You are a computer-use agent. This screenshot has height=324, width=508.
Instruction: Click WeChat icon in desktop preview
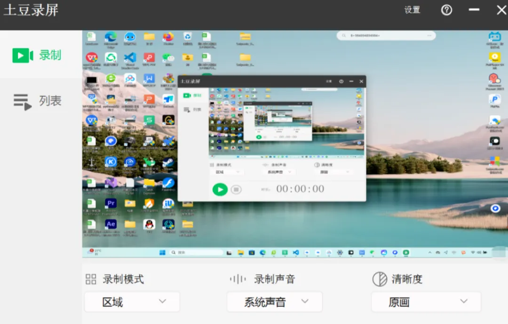coord(168,58)
